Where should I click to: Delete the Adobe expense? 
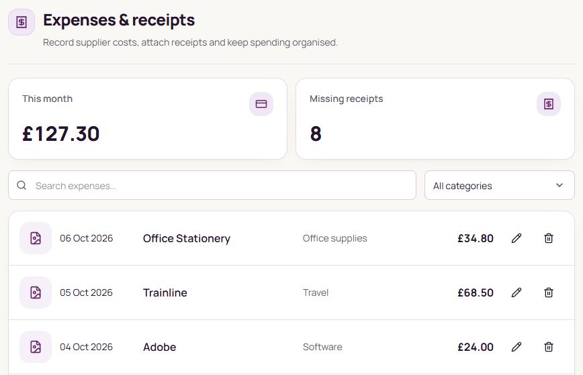[549, 347]
